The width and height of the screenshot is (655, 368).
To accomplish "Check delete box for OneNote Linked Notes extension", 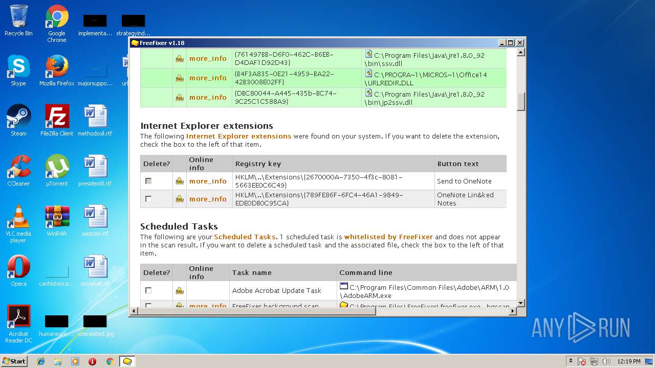I will (148, 199).
